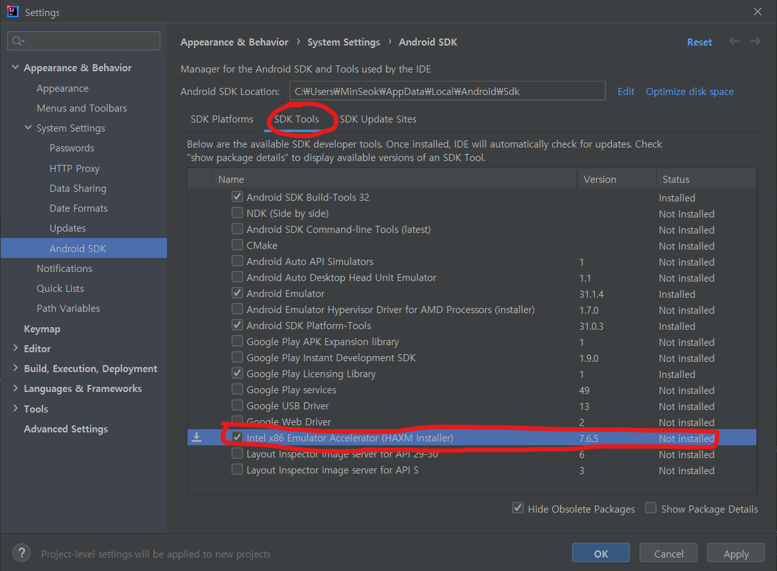Screen dimensions: 777x571
Task: Close the Settings window
Action: click(x=758, y=12)
